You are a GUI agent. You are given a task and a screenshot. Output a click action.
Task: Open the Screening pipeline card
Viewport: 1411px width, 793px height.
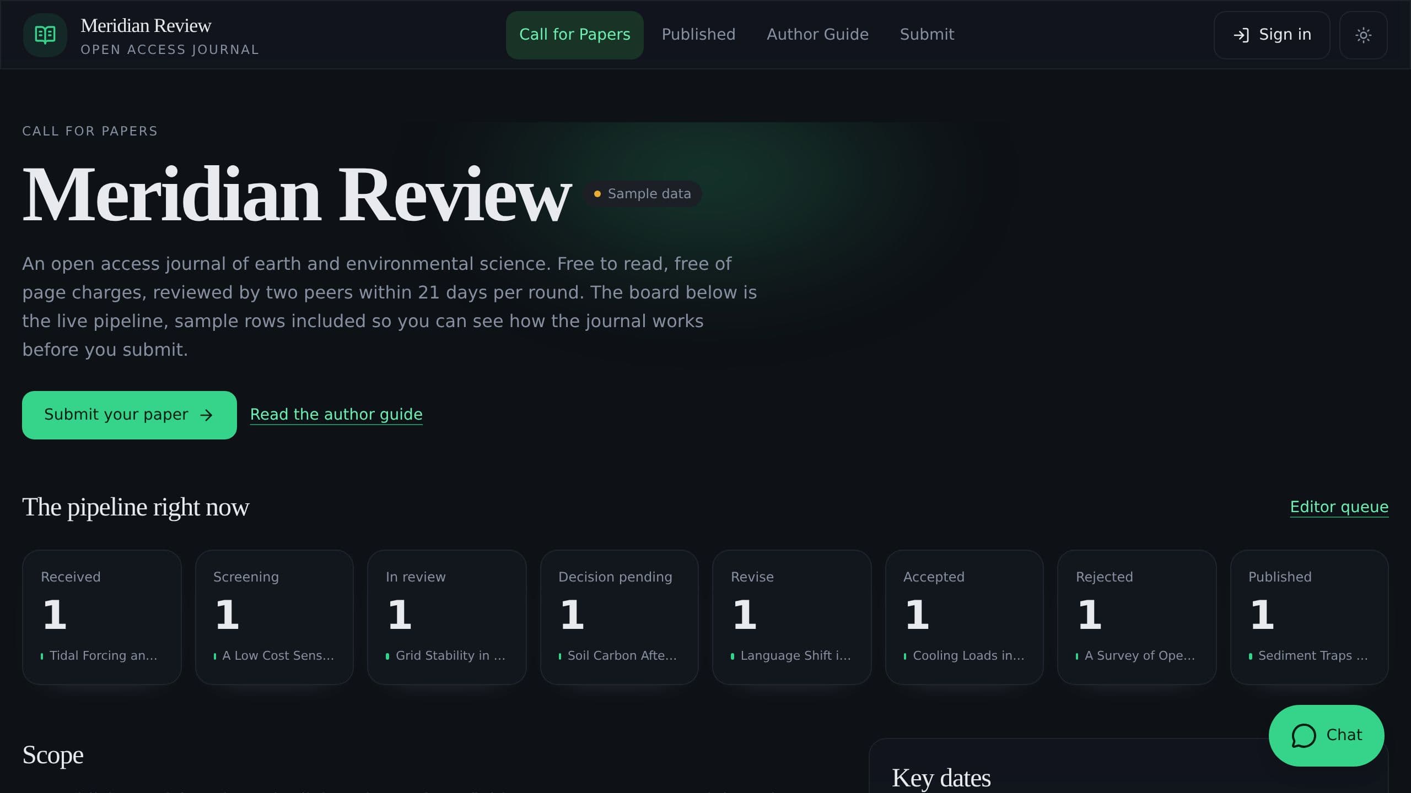pyautogui.click(x=274, y=617)
